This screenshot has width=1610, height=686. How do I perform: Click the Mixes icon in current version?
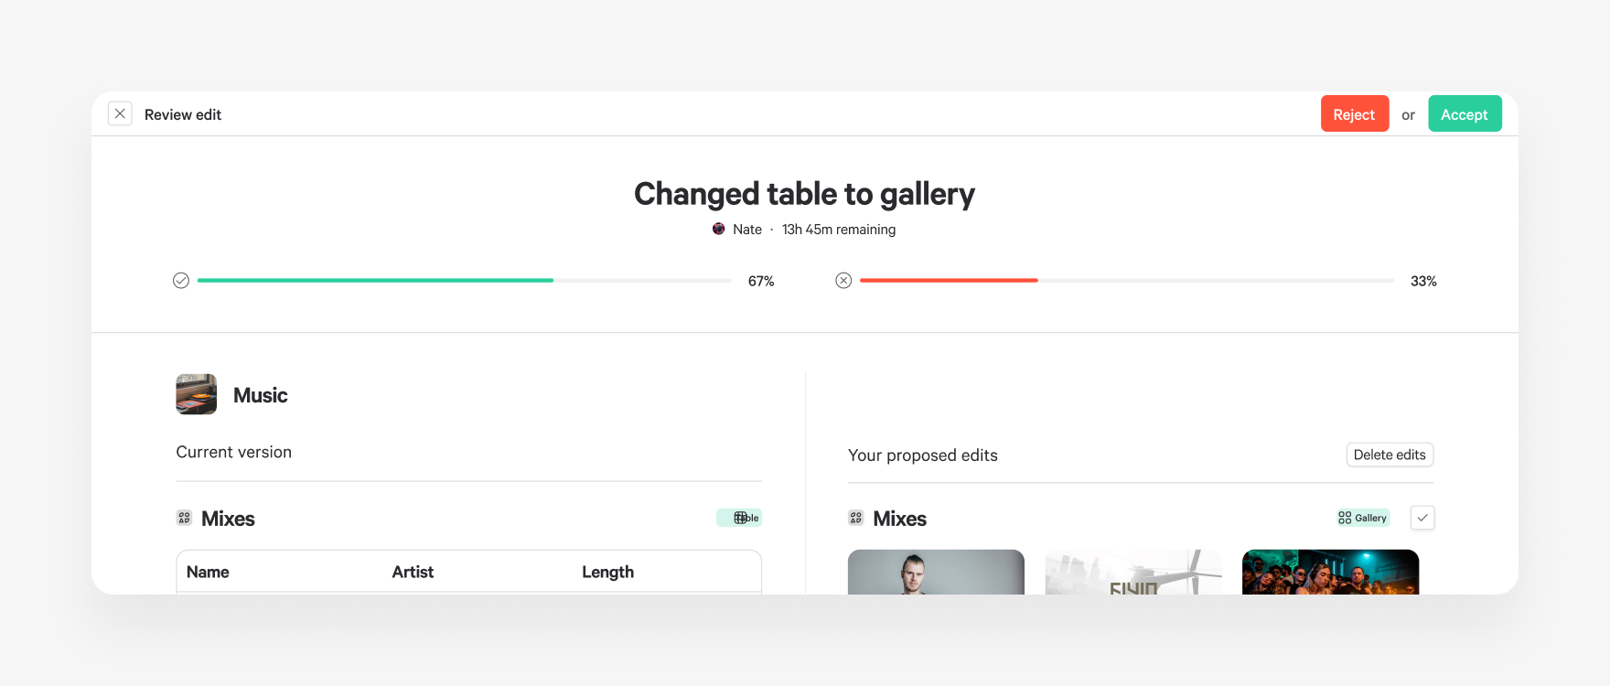coord(184,518)
